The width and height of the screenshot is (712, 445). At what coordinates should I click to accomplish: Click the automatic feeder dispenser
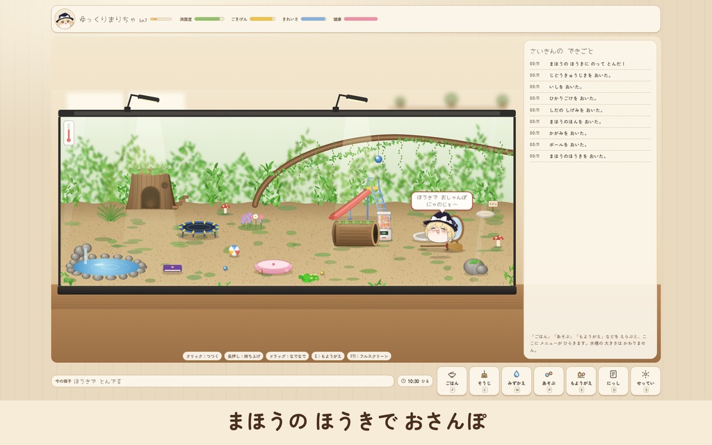[x=384, y=226]
